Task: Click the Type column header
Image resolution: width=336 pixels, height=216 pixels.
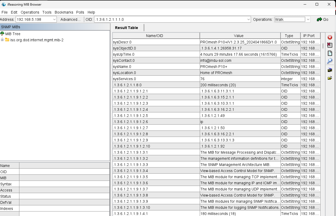Action: 290,36
